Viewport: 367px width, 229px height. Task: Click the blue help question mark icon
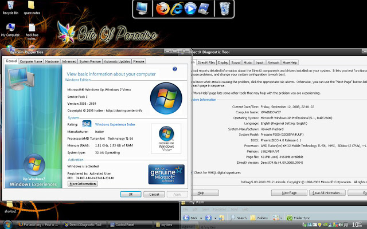pyautogui.click(x=174, y=69)
